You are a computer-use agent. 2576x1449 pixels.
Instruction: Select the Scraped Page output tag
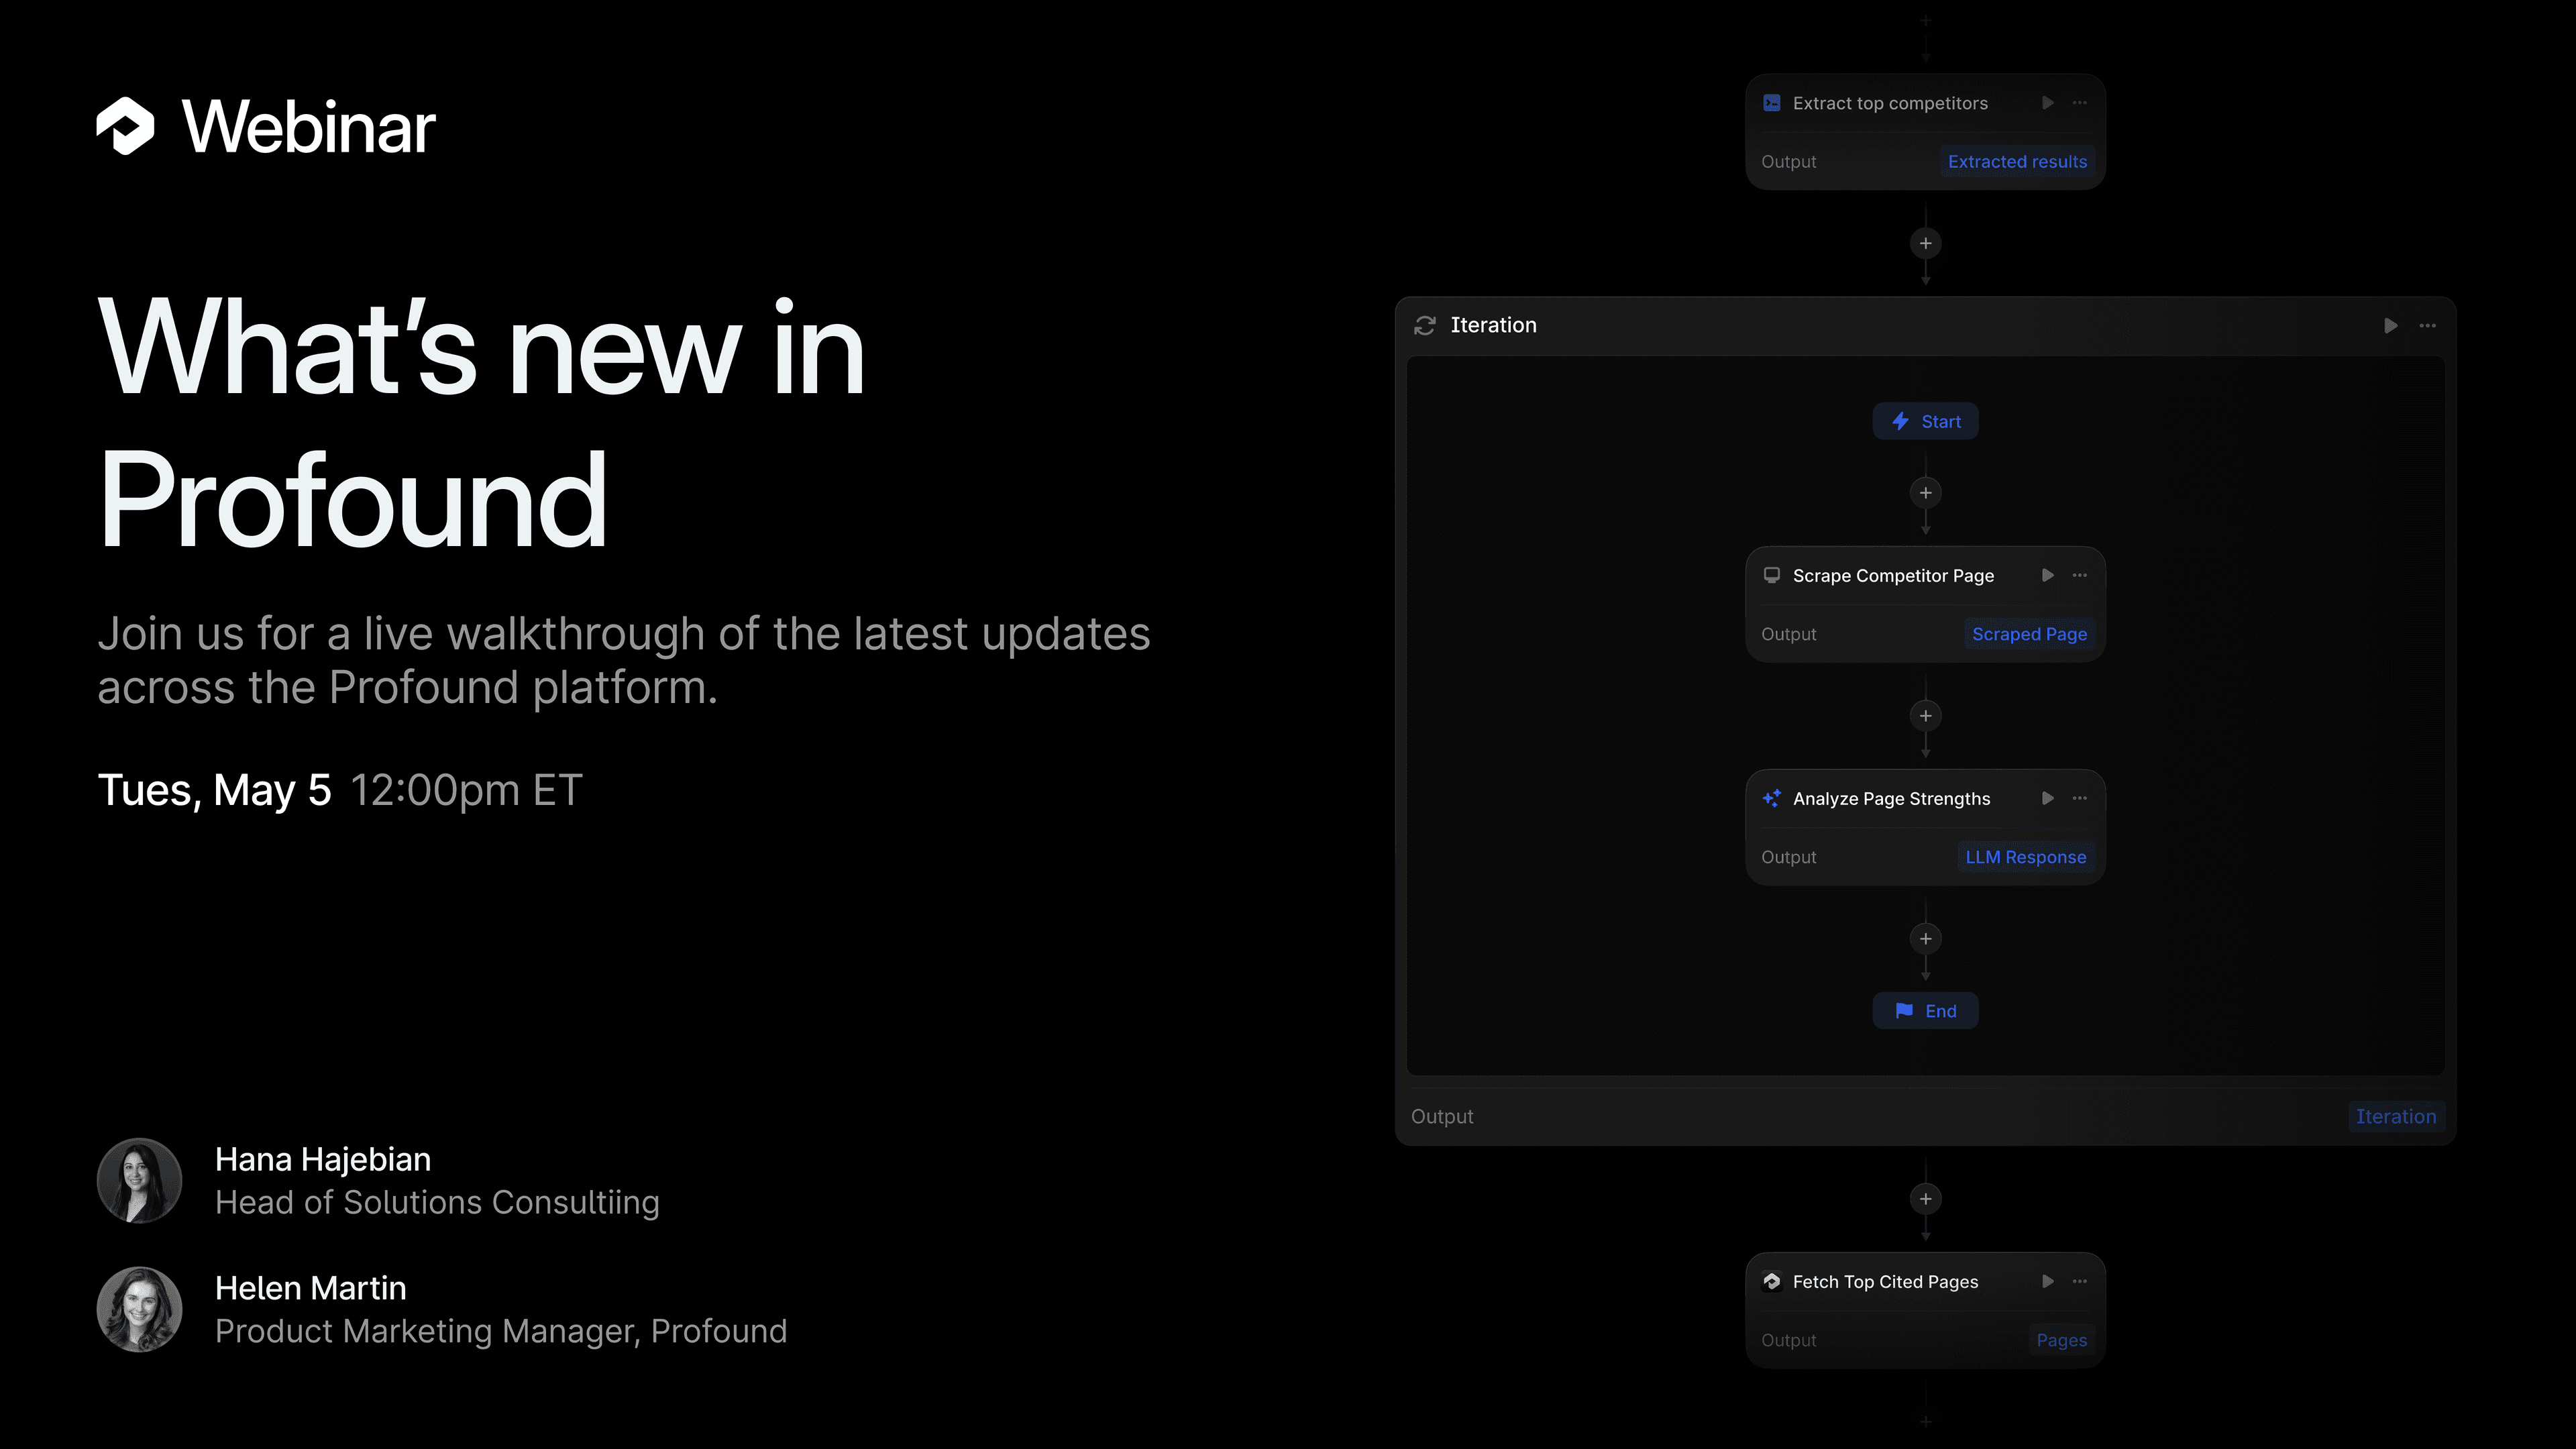(2029, 634)
